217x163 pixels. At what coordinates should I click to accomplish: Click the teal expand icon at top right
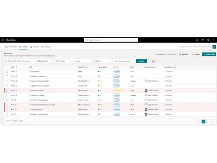click(214, 47)
